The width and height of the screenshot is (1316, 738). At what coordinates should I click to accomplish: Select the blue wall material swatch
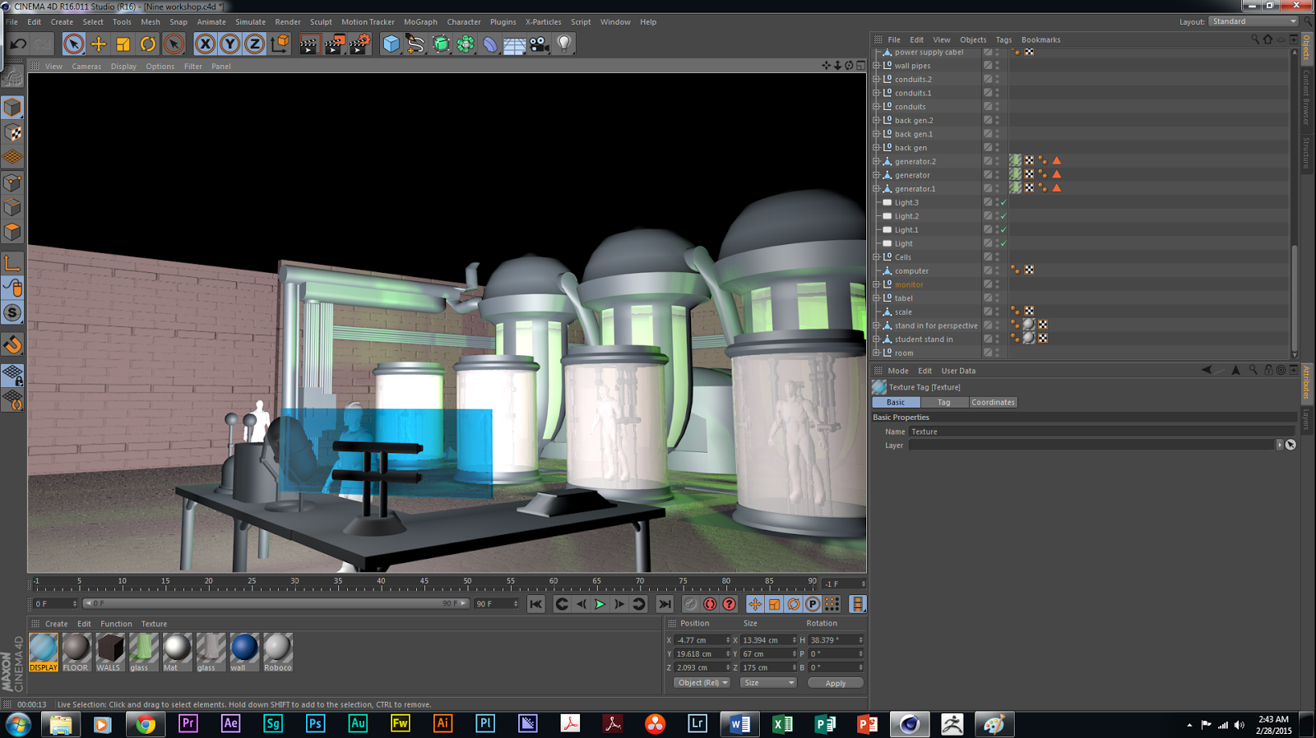click(244, 648)
